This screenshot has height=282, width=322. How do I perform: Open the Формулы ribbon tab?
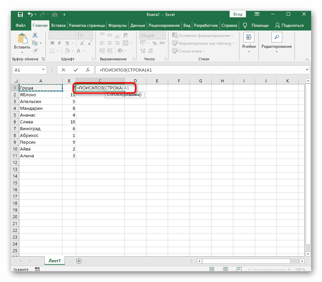click(118, 25)
